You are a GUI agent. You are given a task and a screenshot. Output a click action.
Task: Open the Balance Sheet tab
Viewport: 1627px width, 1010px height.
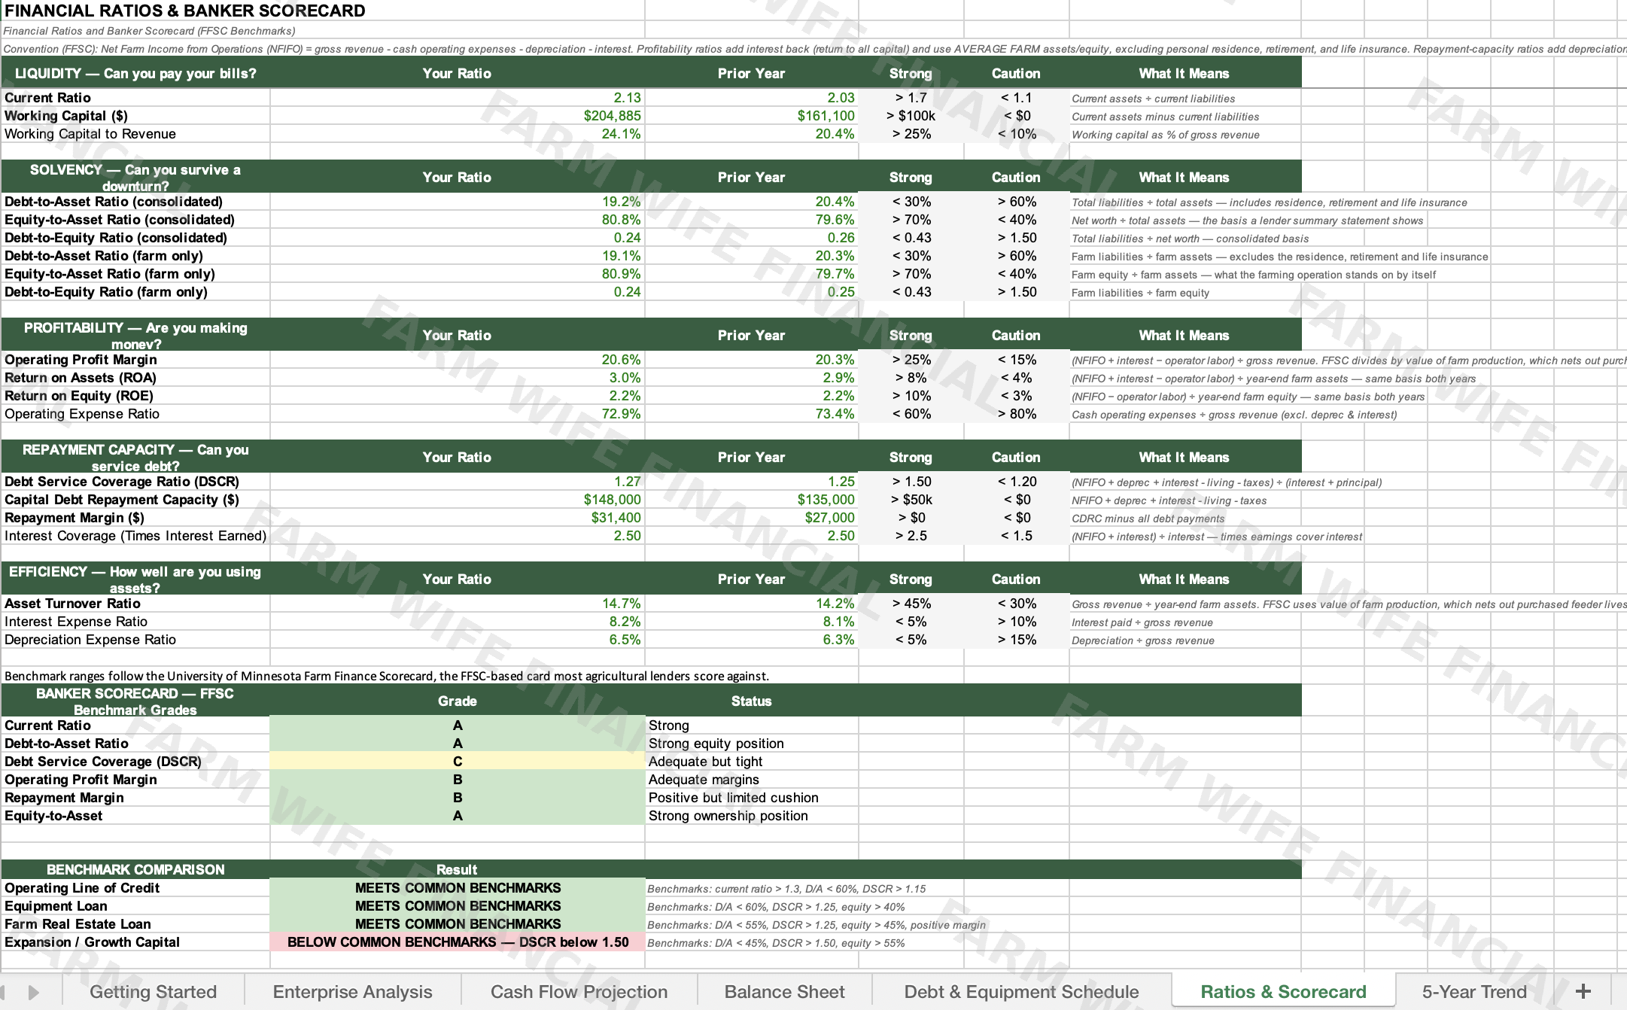(784, 991)
